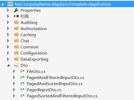This screenshot has width=134, height=100.
Task: Select the PagedAndSortedInputDto.cs file
Action: (55, 84)
